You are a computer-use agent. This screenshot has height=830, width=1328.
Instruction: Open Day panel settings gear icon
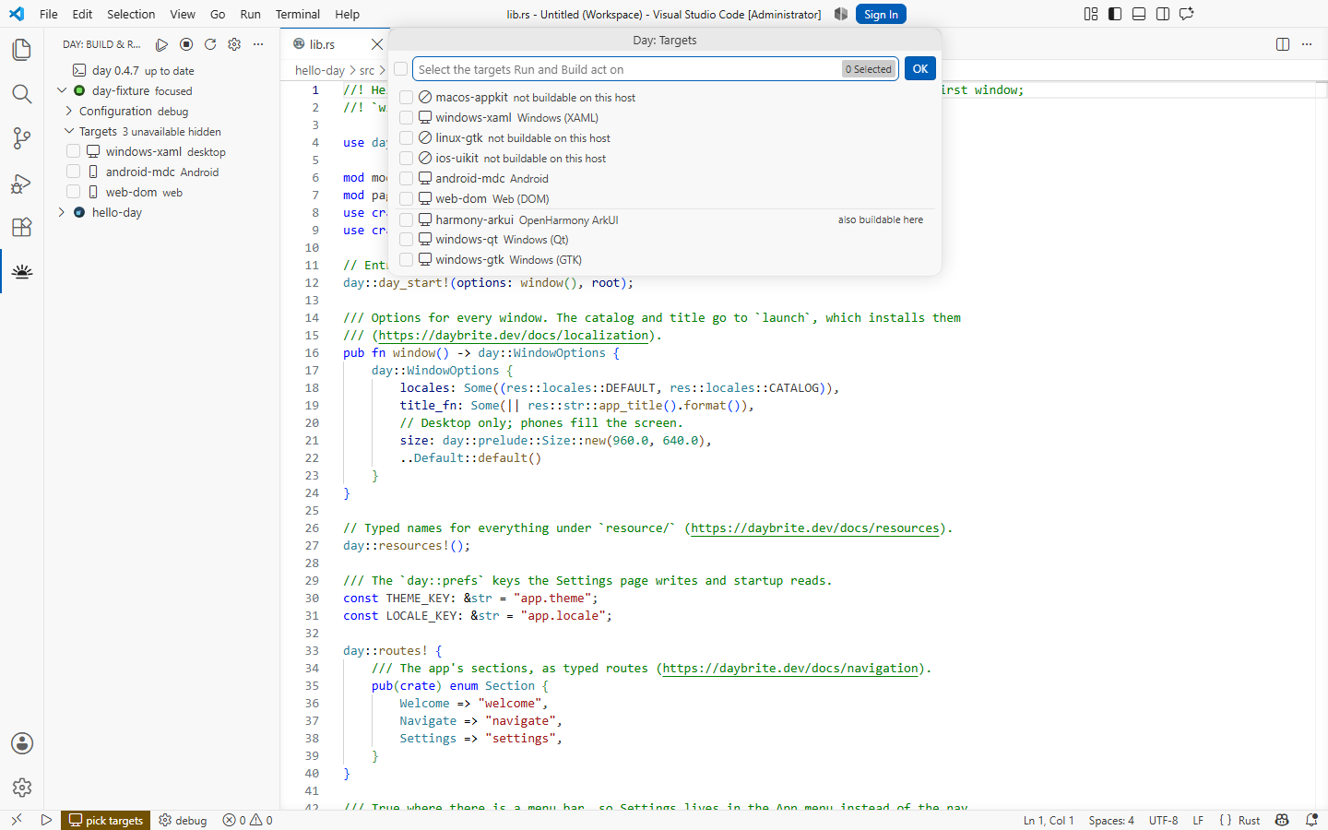[x=234, y=44]
